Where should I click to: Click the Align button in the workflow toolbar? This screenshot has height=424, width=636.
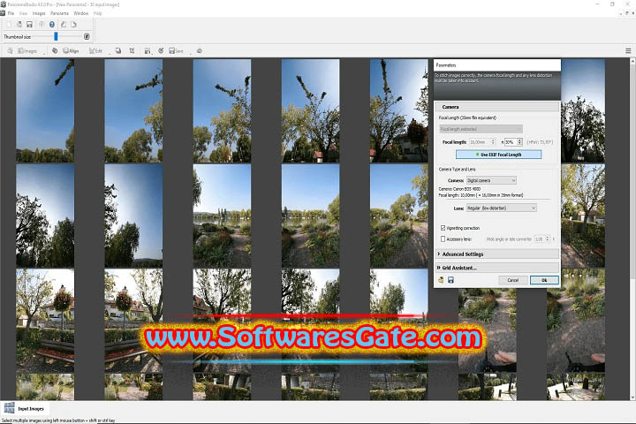[x=71, y=51]
